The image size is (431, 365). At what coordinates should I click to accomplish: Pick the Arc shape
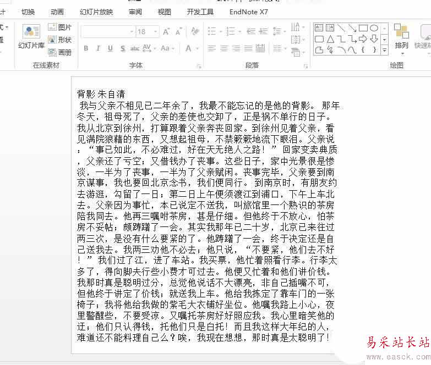341,49
